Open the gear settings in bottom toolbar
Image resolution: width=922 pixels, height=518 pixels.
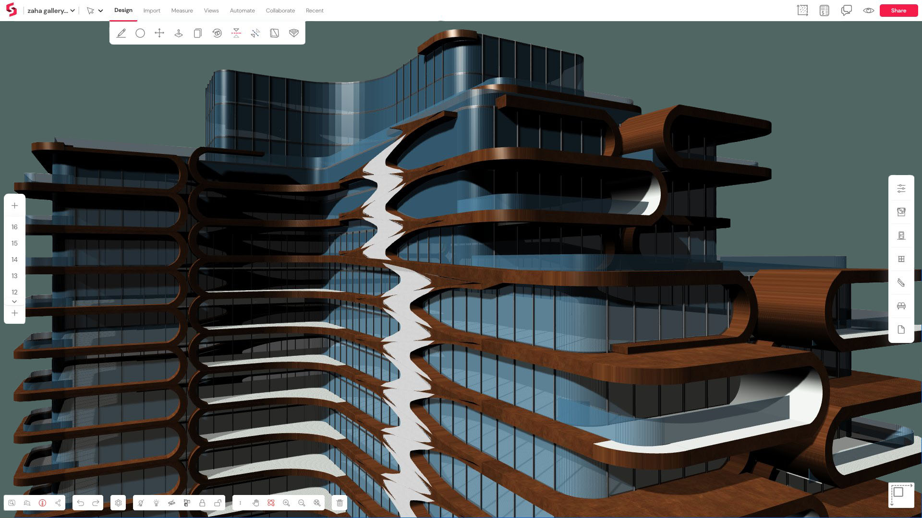118,503
